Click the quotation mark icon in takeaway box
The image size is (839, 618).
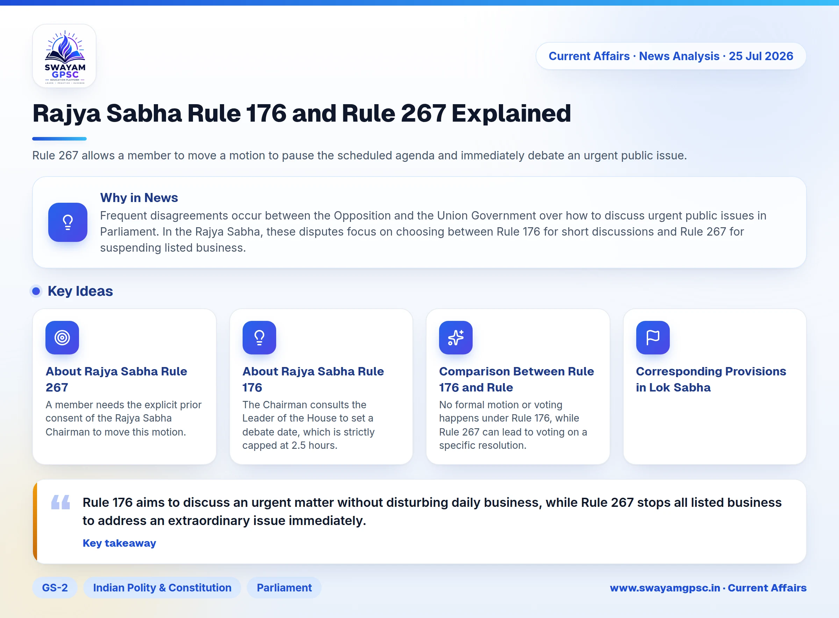coord(60,502)
